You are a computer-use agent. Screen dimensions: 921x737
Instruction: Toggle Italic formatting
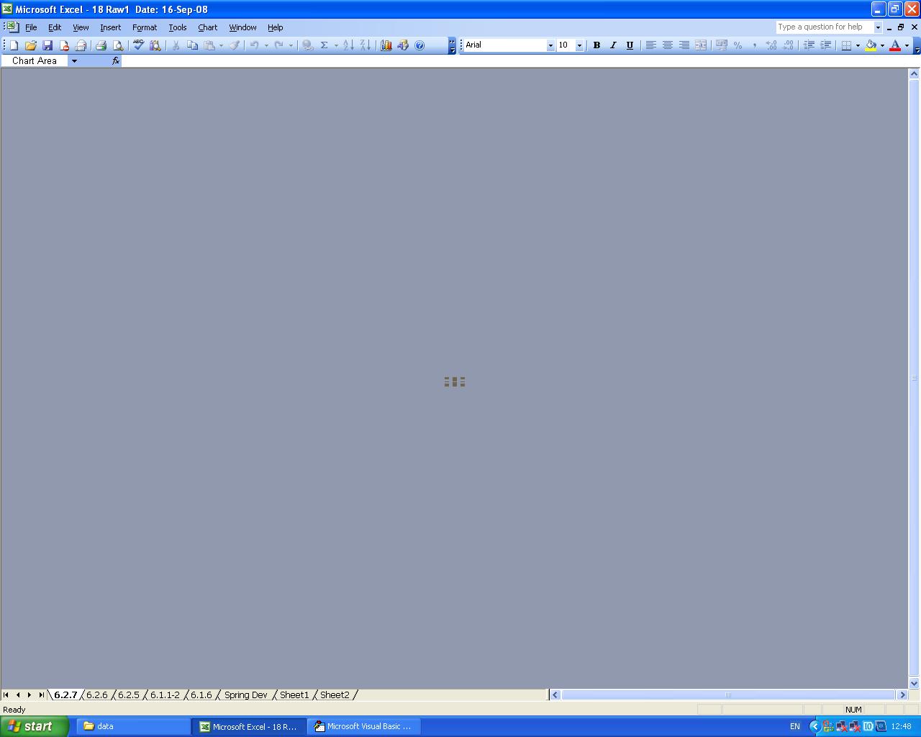point(613,45)
